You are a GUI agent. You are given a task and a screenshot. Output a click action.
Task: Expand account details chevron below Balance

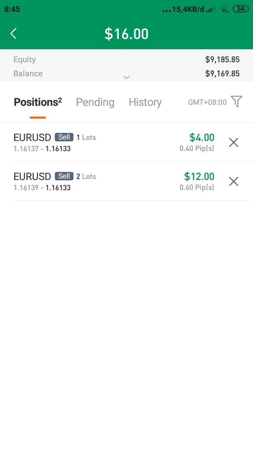pyautogui.click(x=126, y=77)
